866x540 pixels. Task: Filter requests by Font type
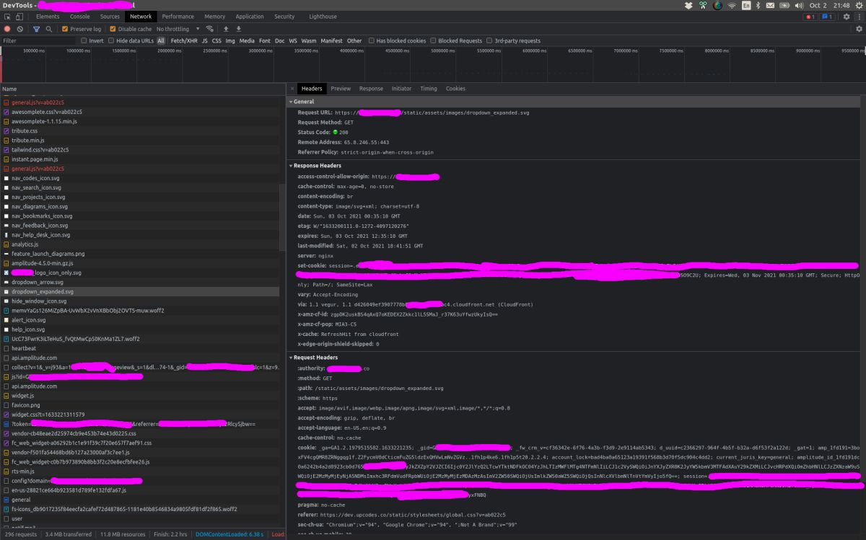pos(265,41)
